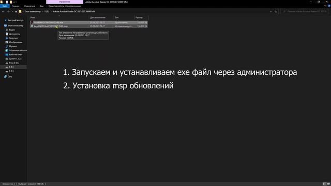The width and height of the screenshot is (331, 186).
Task: Click the address bar folder icon
Action: tap(20, 11)
